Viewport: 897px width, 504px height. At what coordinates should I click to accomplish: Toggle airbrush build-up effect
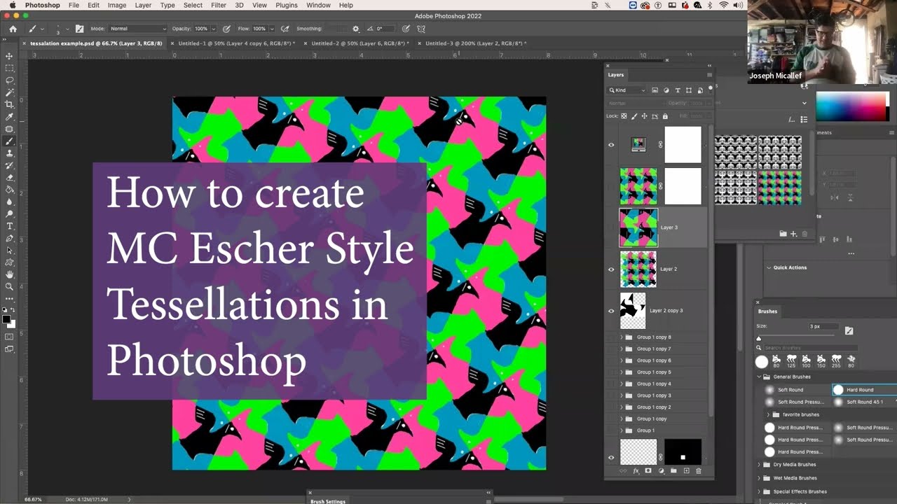tap(285, 29)
